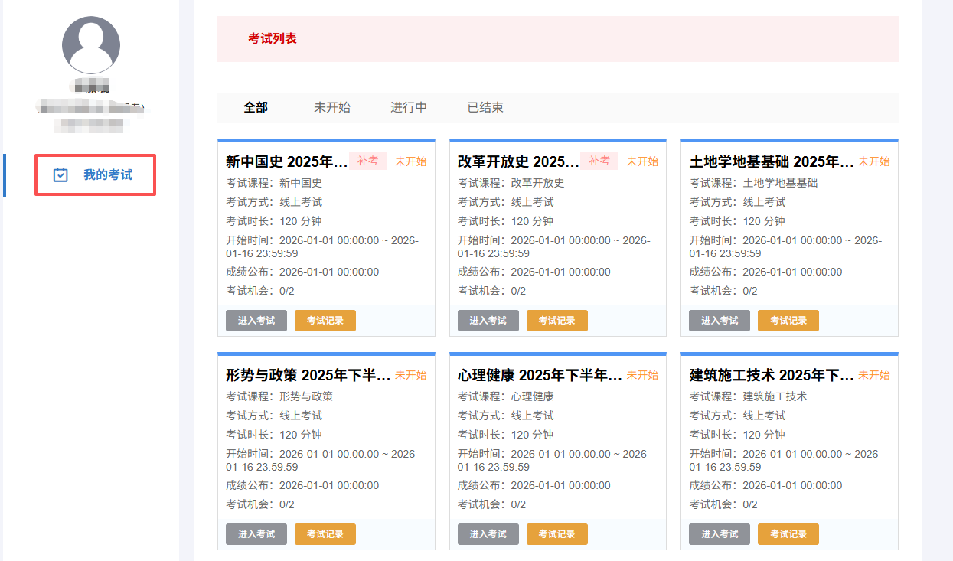Switch to the 未开始 tab
953x561 pixels.
pos(331,108)
